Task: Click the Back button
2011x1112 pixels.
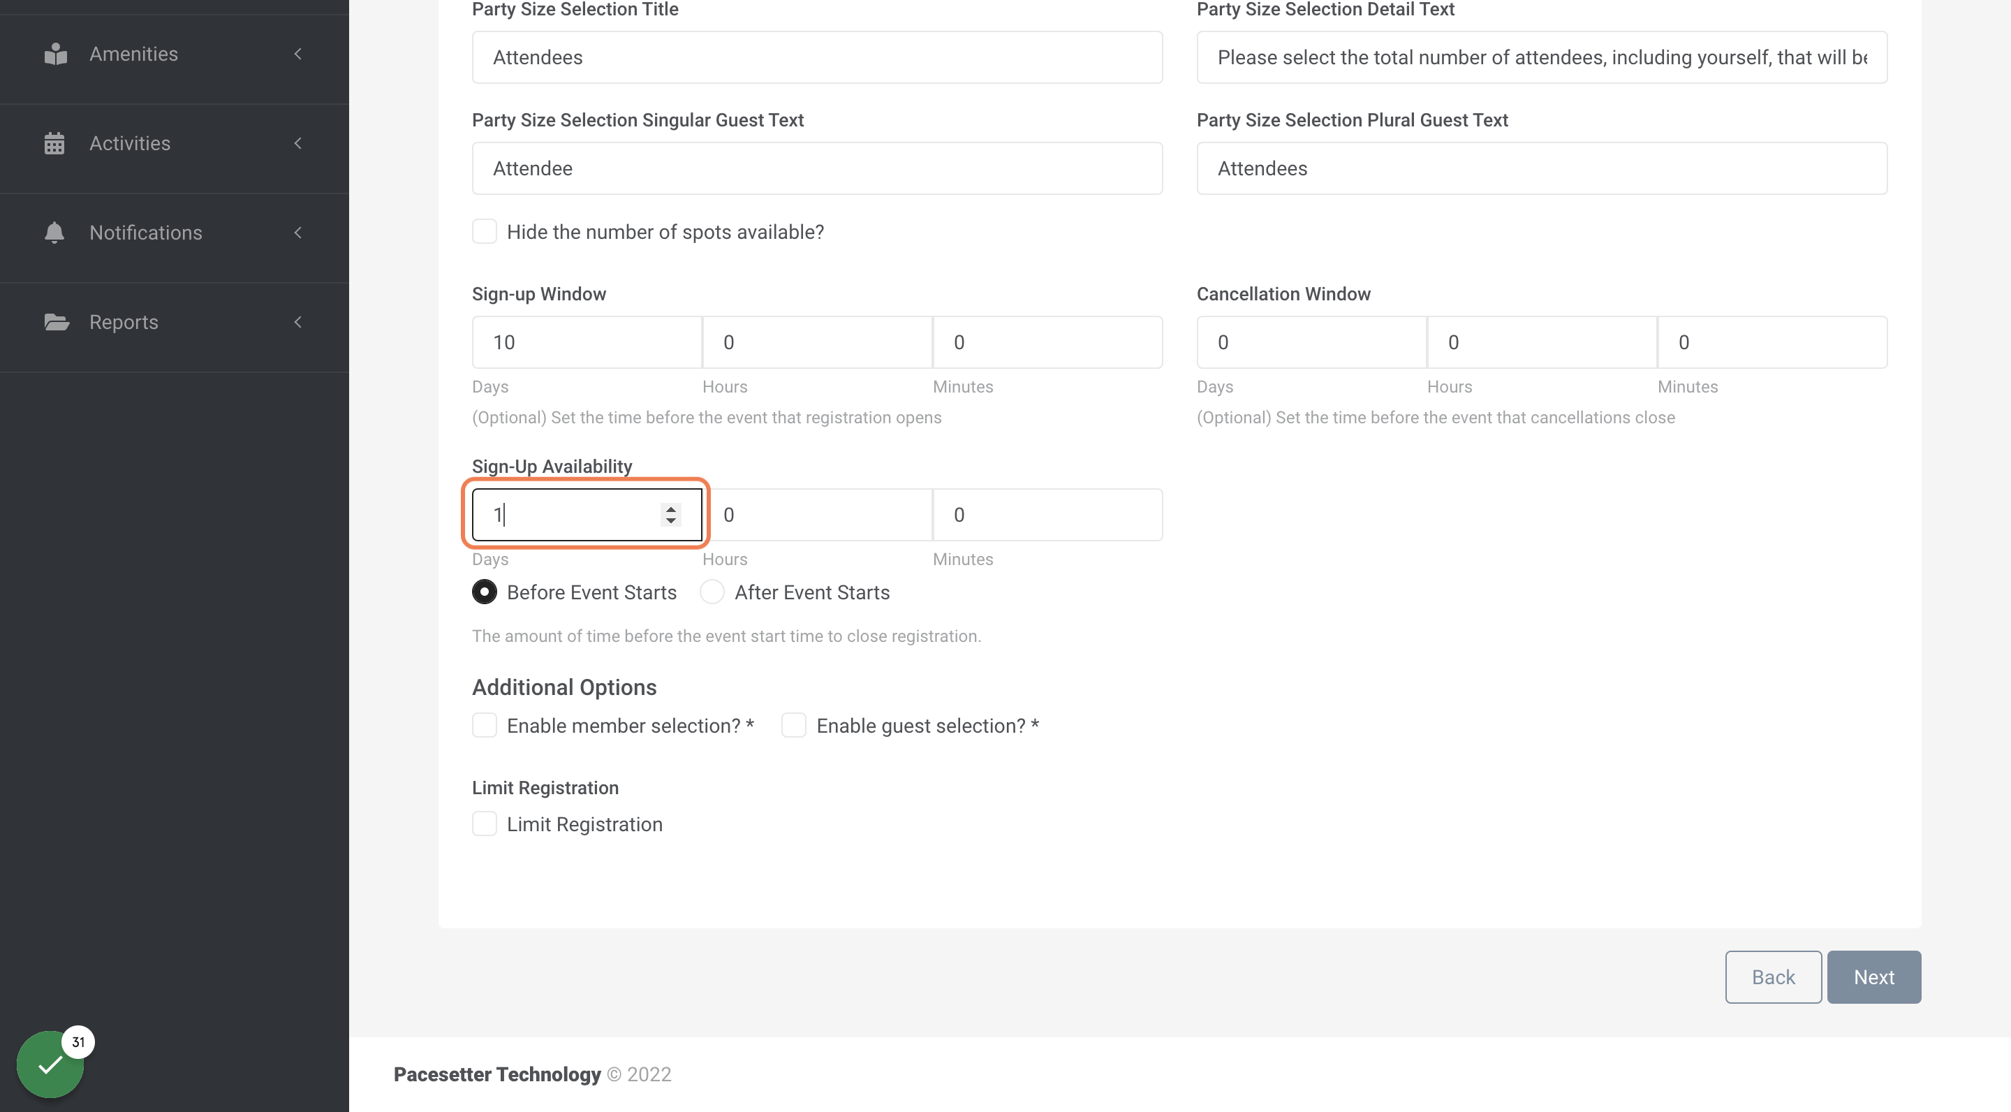Action: [x=1773, y=977]
